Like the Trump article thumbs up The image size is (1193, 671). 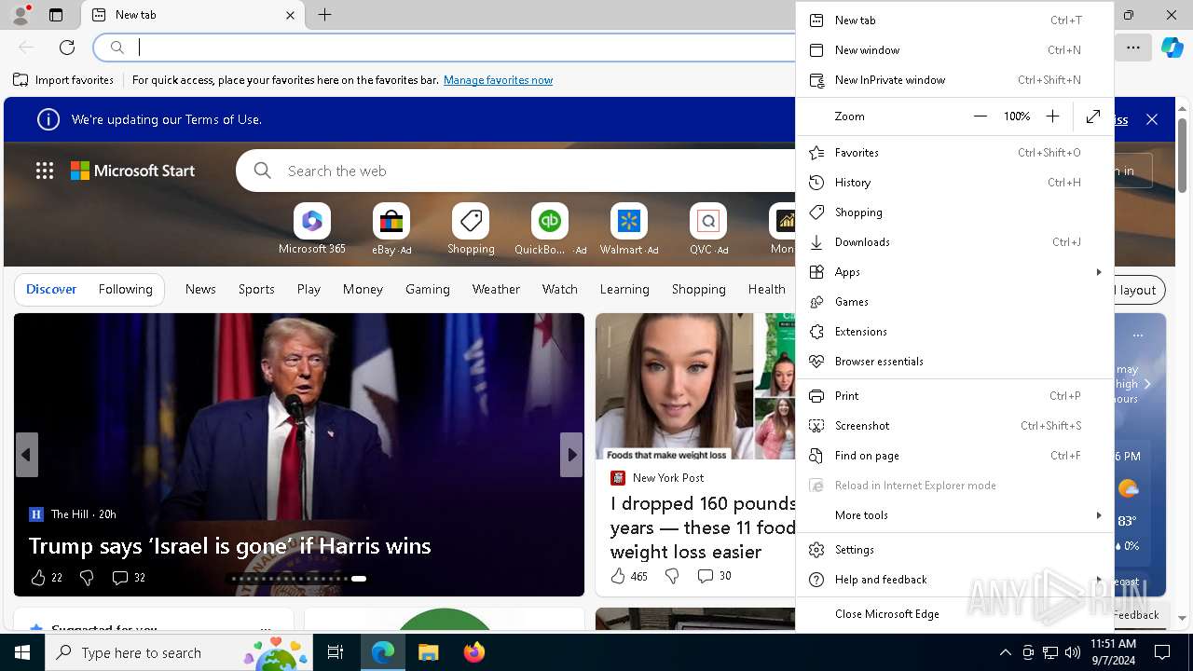[x=38, y=578]
